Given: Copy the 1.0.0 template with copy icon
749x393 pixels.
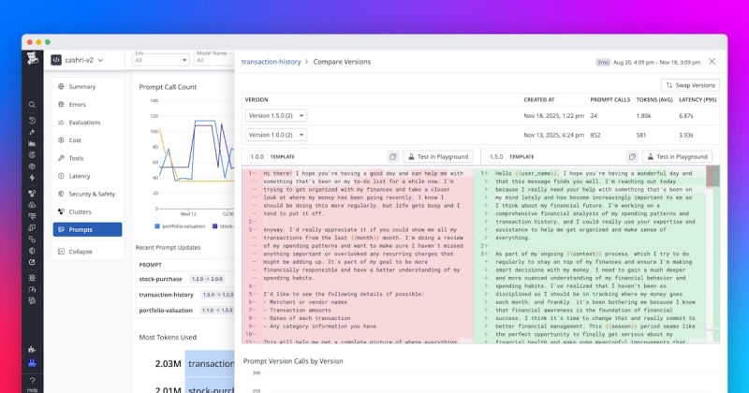Looking at the screenshot, I should [393, 156].
